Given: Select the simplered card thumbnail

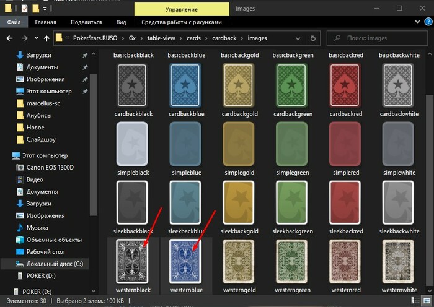Looking at the screenshot, I should [x=345, y=144].
